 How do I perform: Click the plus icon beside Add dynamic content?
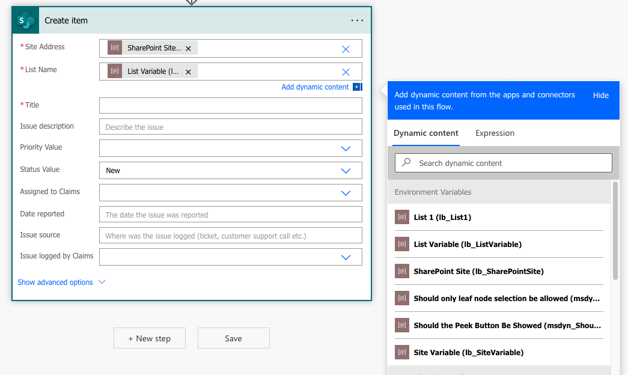[x=358, y=87]
